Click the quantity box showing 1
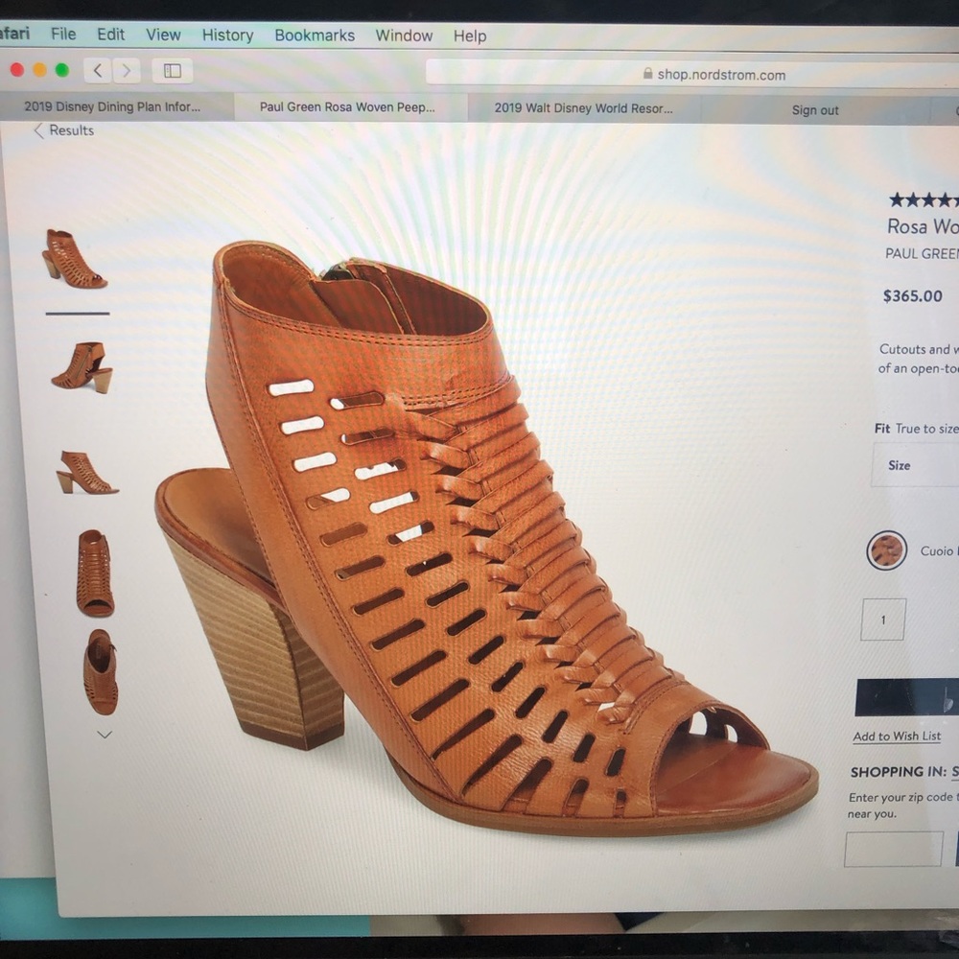Screen dimensions: 959x959 (883, 620)
